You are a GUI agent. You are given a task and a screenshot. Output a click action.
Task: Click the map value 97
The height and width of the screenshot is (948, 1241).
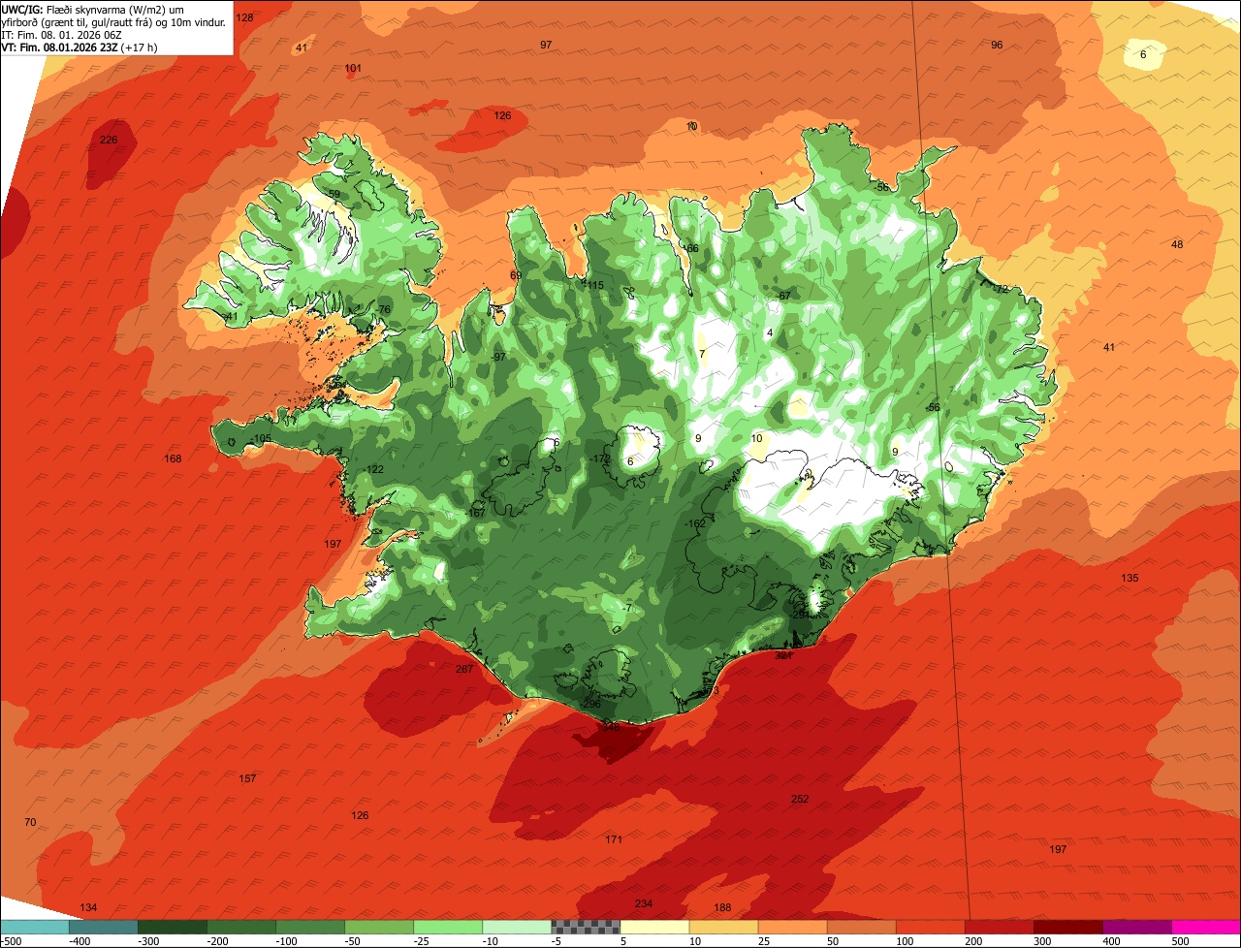[546, 45]
